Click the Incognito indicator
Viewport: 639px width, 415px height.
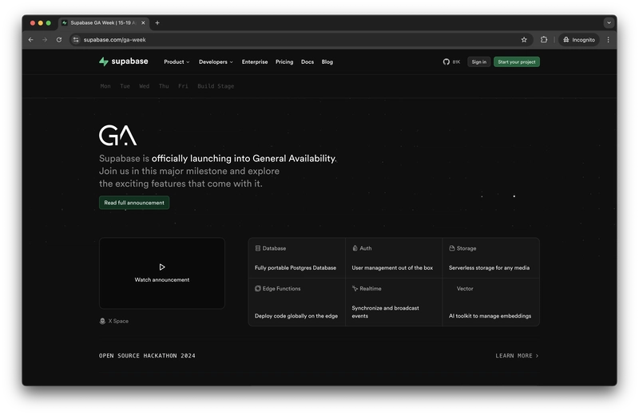(579, 39)
